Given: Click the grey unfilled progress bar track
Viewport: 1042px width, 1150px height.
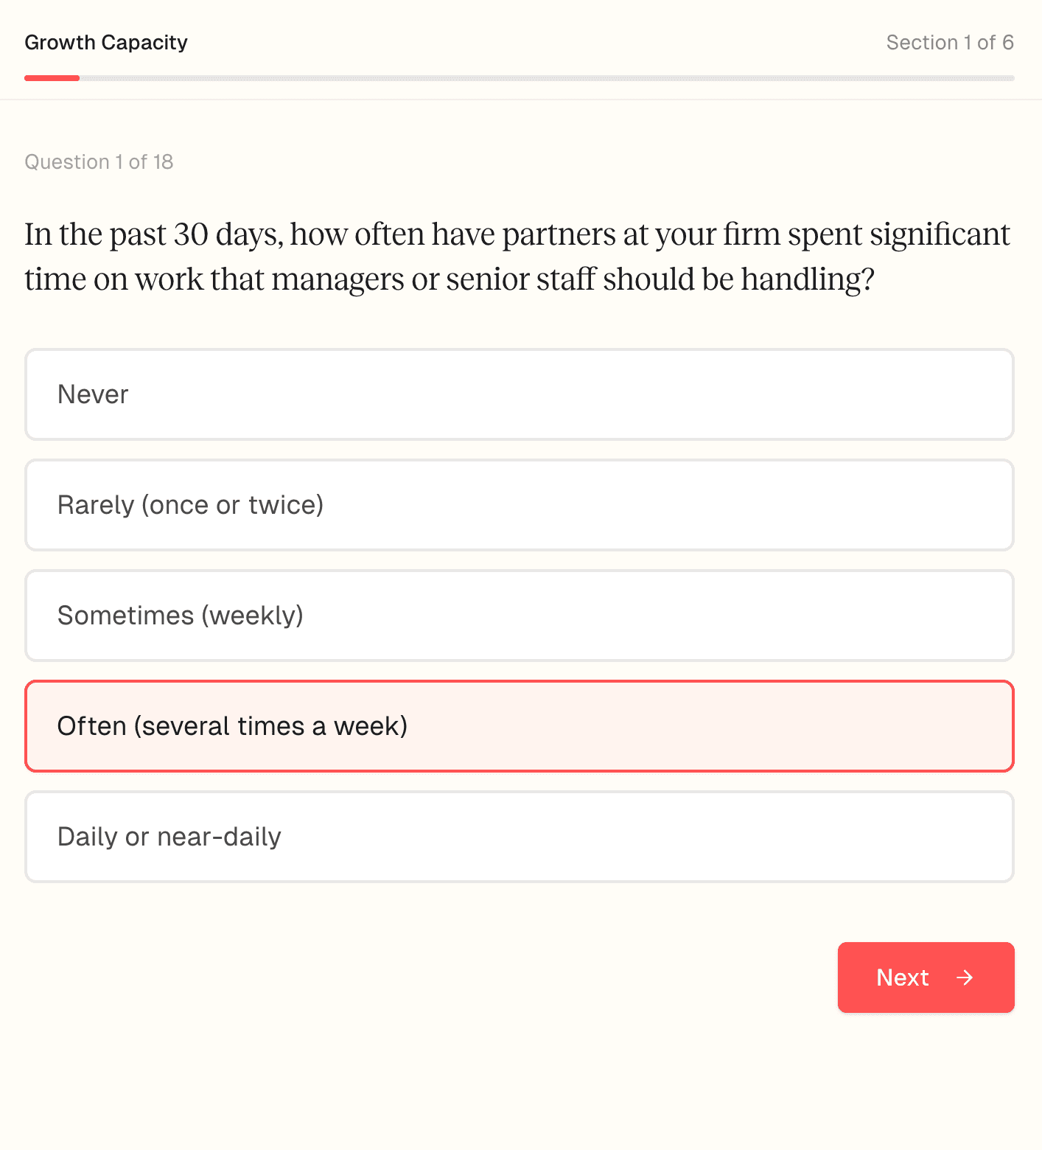Looking at the screenshot, I should point(545,77).
